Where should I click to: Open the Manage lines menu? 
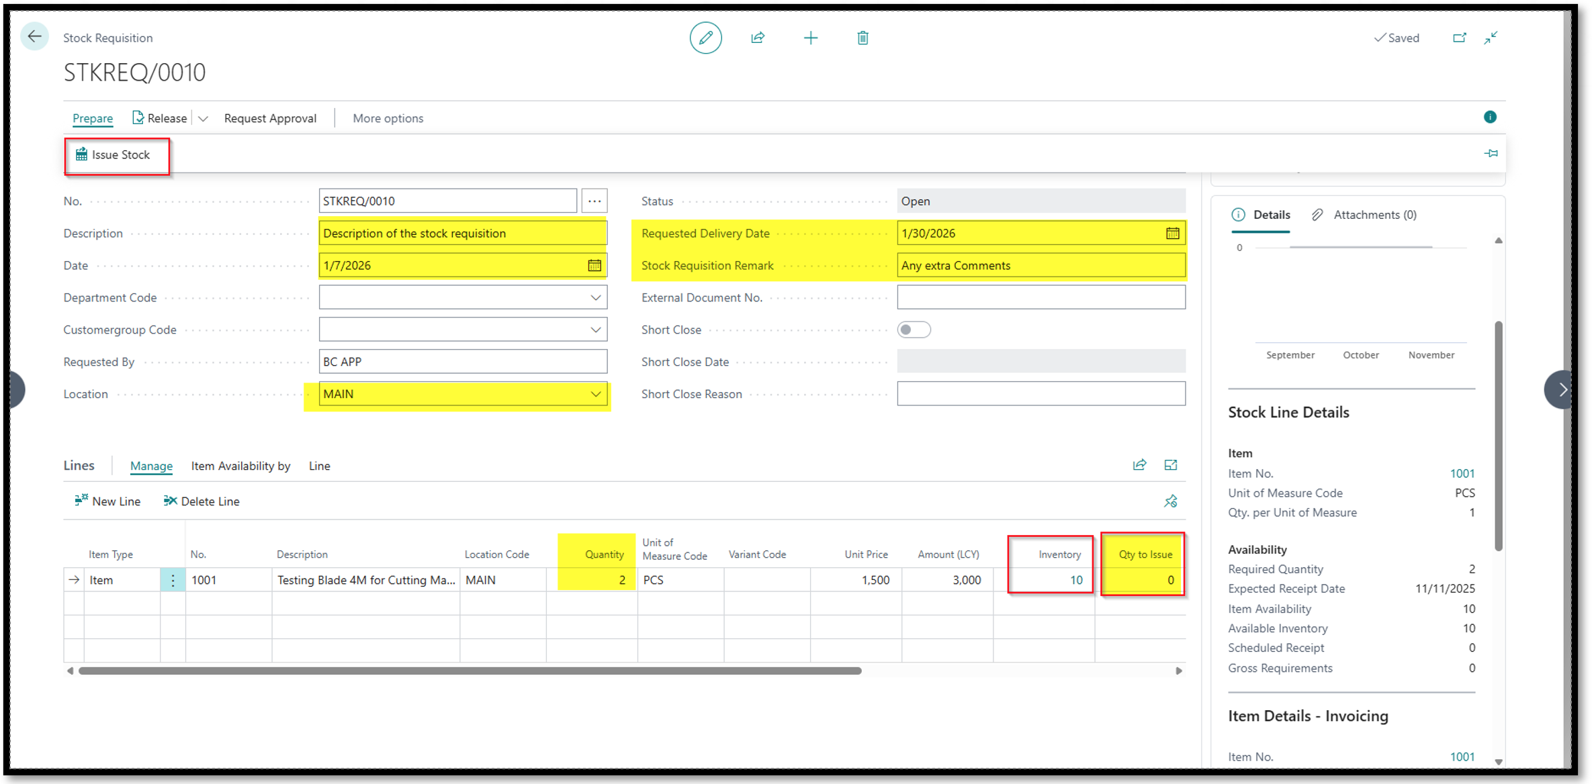pyautogui.click(x=151, y=466)
